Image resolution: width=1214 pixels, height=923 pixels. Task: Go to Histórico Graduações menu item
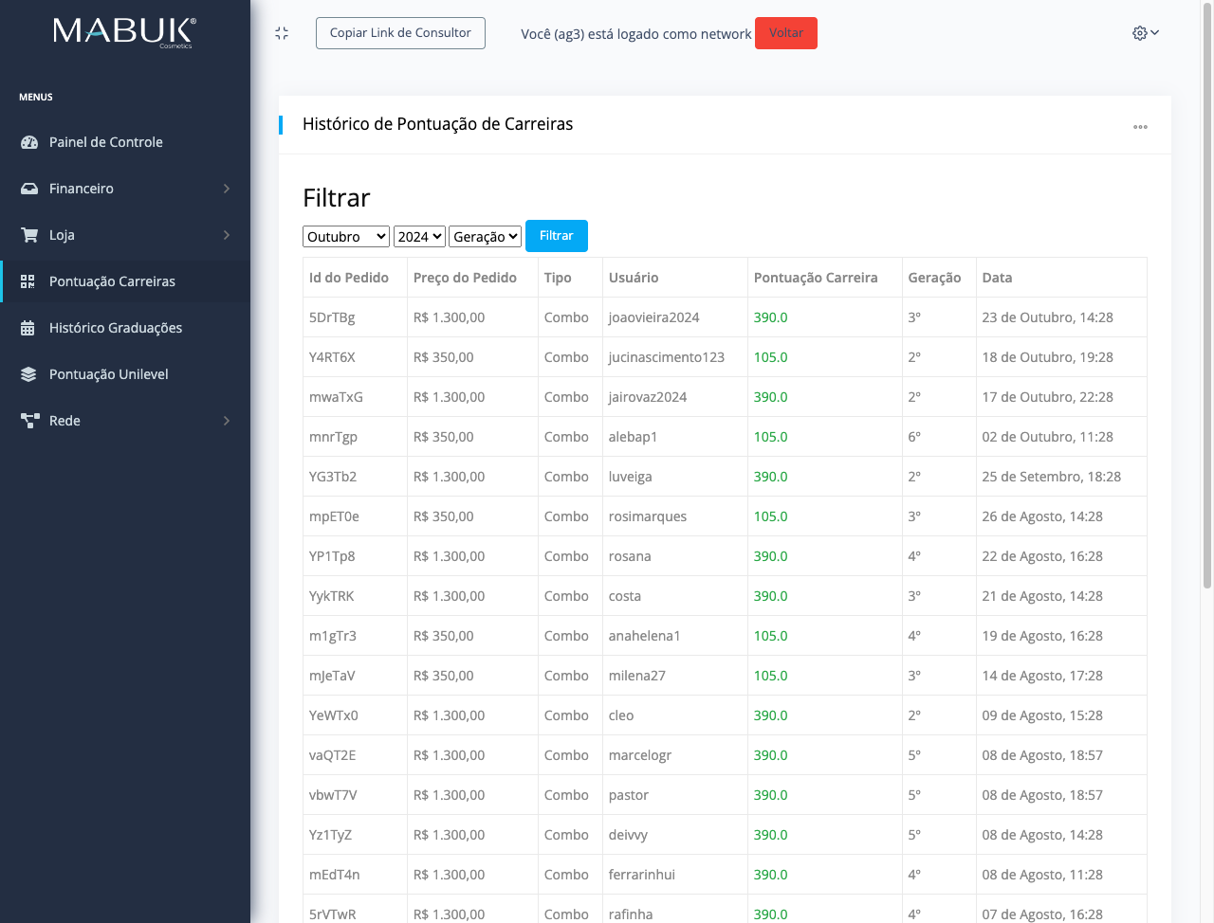tap(116, 328)
